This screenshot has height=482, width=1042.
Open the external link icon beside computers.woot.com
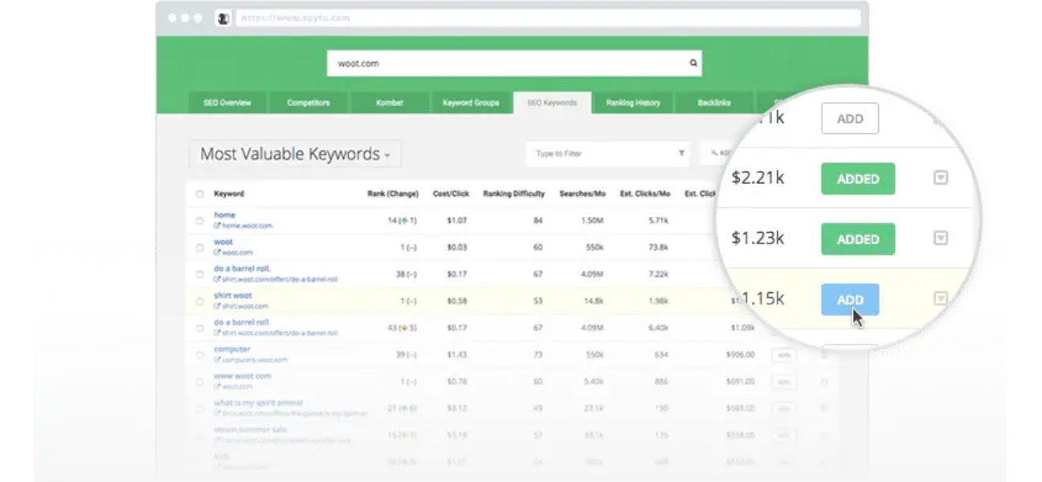coord(217,360)
